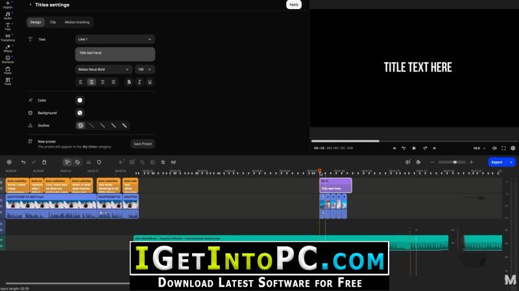Toggle italic formatting for the title
Image resolution: width=519 pixels, height=291 pixels.
pos(139,82)
